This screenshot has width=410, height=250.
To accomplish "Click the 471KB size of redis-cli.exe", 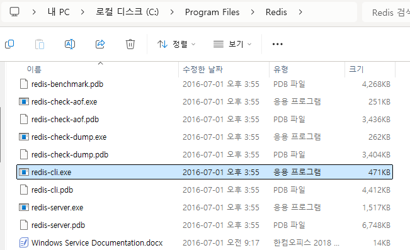I will pos(379,173).
